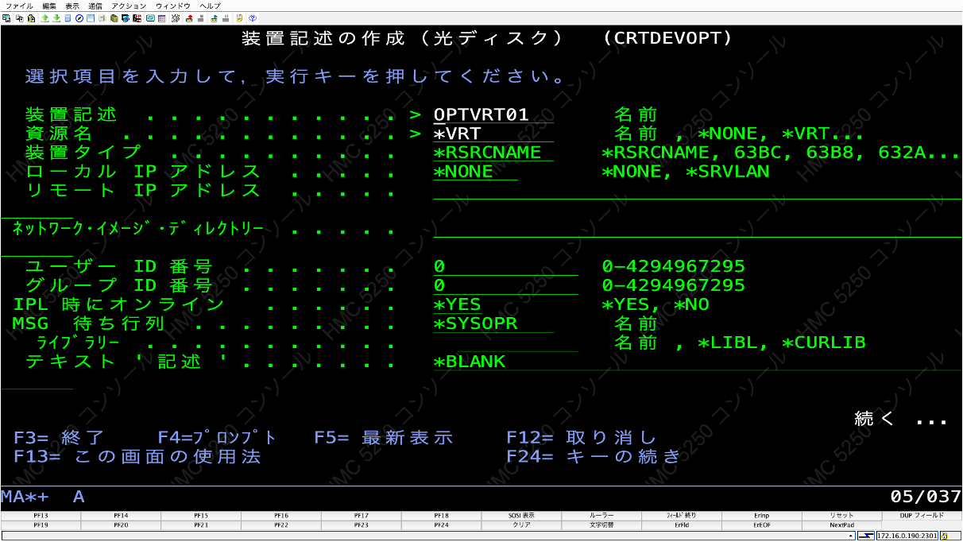
Task: Click the ライブラリー input field
Action: [x=517, y=343]
